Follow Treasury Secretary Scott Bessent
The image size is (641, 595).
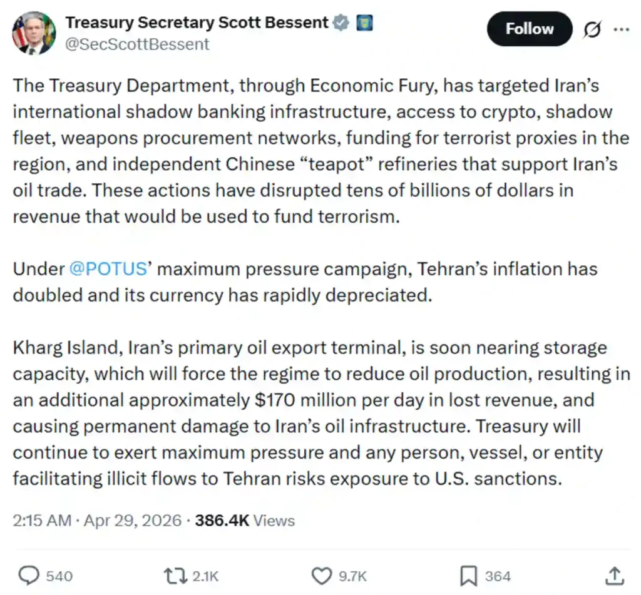(529, 29)
